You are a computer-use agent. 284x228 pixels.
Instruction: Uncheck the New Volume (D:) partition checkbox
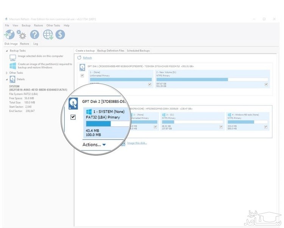pos(266,84)
